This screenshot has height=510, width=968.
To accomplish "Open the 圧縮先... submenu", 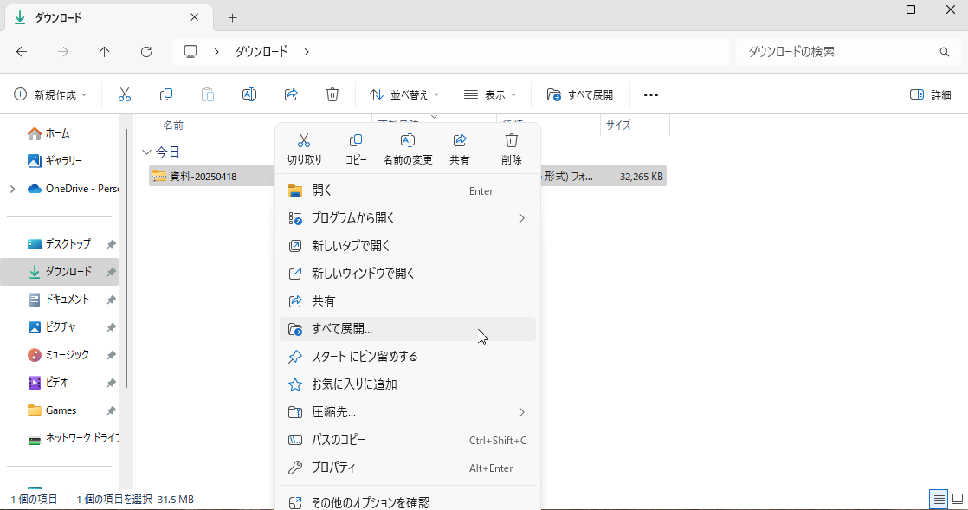I will pyautogui.click(x=408, y=412).
